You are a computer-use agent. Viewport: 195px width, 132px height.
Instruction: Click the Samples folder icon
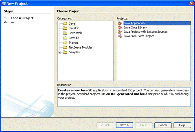tap(65, 52)
